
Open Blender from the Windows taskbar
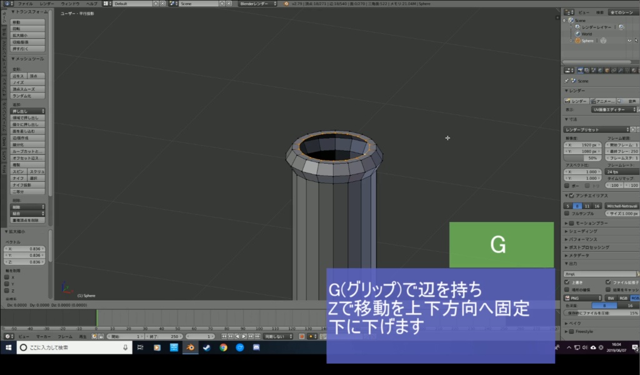tap(192, 347)
